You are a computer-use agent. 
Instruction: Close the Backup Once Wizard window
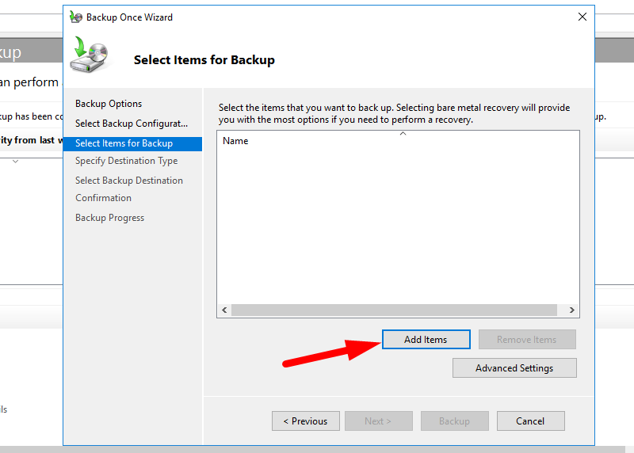[582, 17]
